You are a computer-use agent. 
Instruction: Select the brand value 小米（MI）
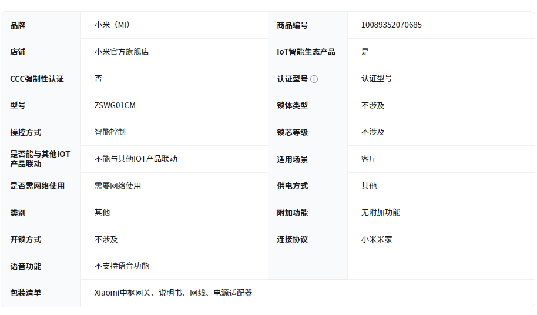[112, 25]
